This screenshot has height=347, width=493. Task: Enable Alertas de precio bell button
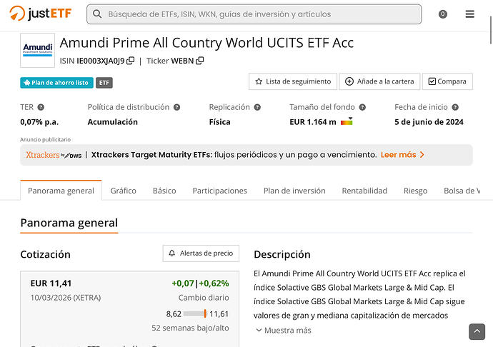coord(201,253)
